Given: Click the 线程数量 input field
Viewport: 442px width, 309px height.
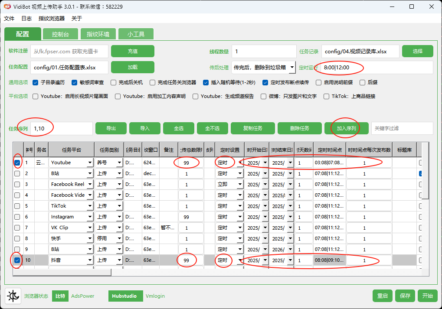Looking at the screenshot, I should coord(264,52).
